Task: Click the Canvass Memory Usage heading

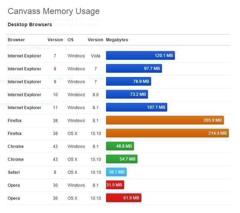Action: [x=54, y=11]
